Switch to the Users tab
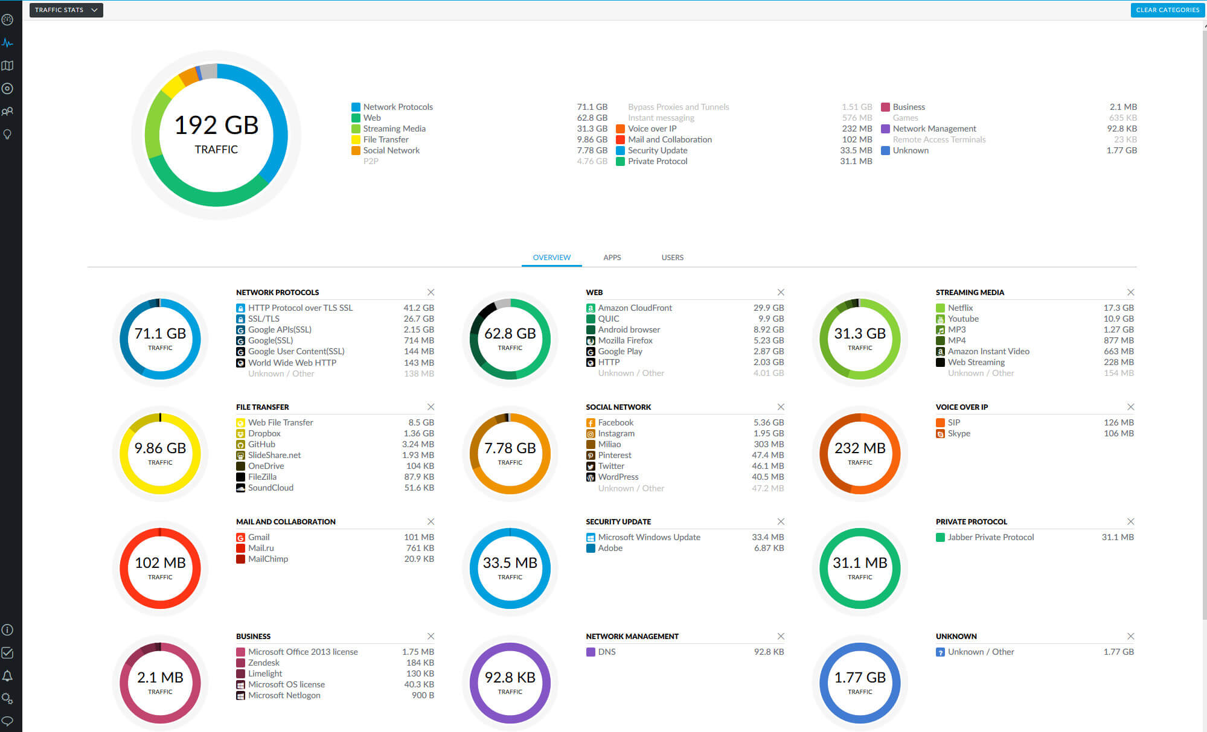 pyautogui.click(x=673, y=258)
